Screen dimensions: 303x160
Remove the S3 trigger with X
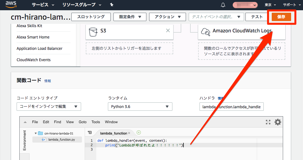(x=168, y=30)
